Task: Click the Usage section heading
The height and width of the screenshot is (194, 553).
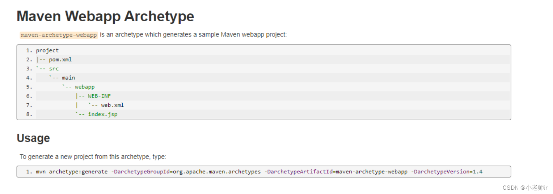Action: [33, 138]
